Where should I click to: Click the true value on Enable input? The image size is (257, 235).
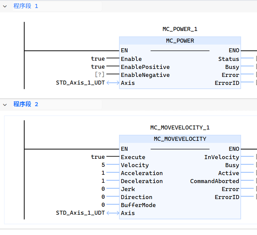coord(98,59)
